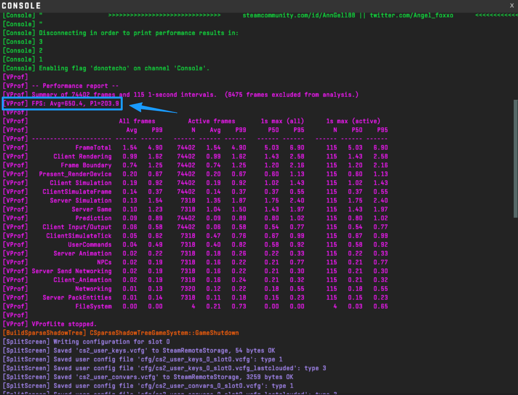Click the '[Console] 3' countdown line
This screenshot has width=518, height=395.
[23, 42]
